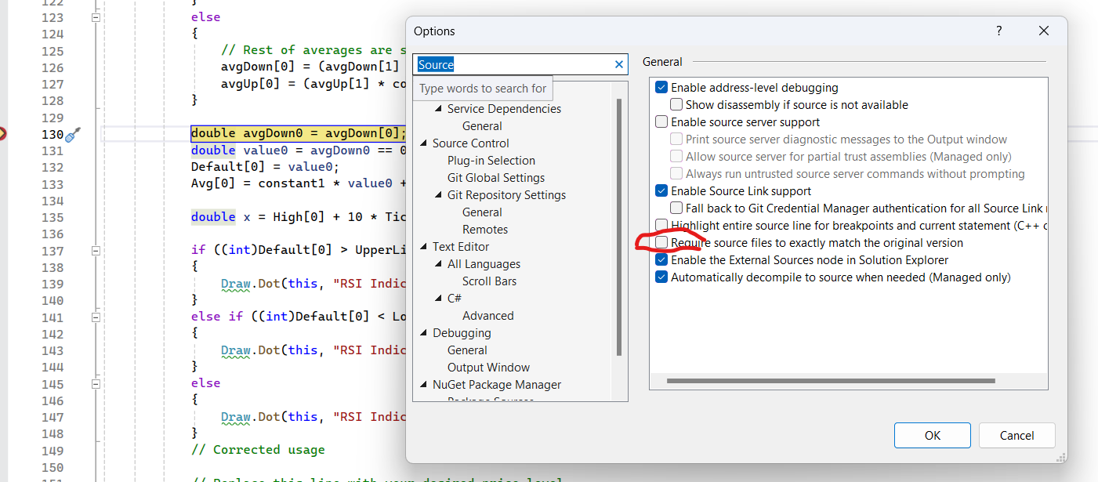Collapse the C# node in tree

coord(438,299)
